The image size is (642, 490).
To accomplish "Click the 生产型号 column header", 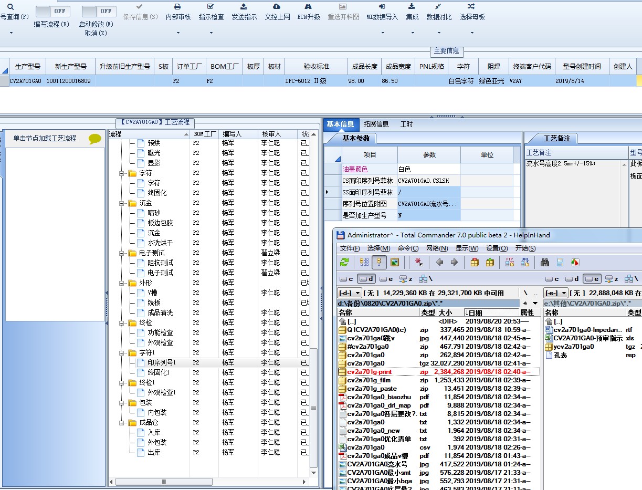I will tap(27, 67).
